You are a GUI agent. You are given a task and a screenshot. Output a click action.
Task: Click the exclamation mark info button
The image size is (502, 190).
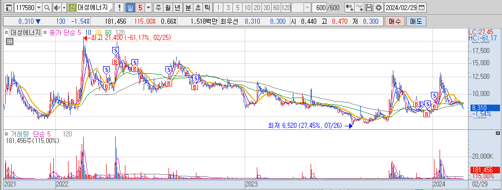pyautogui.click(x=119, y=8)
